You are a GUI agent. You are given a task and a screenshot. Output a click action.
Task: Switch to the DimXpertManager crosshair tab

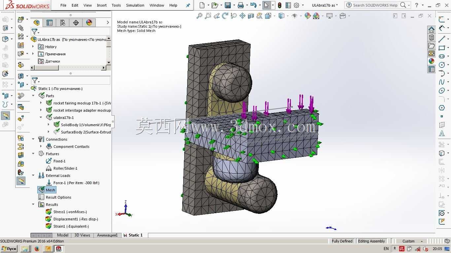tap(76, 22)
